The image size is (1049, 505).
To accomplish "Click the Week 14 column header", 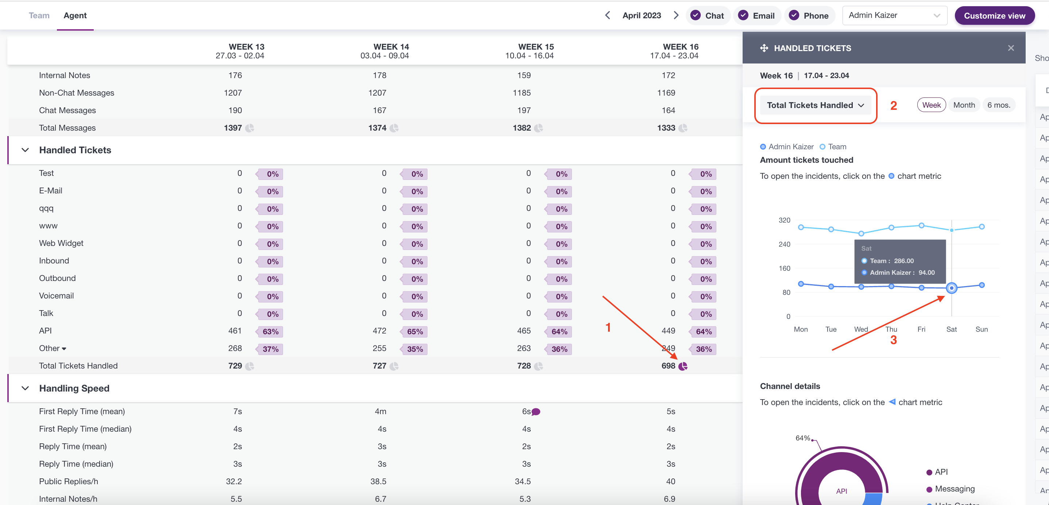I will (385, 51).
